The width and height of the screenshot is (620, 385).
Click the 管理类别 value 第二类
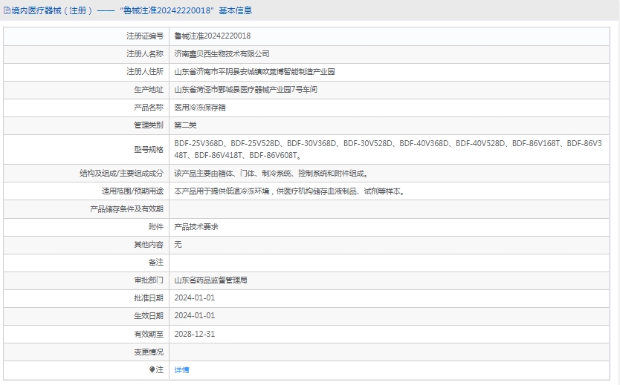185,125
